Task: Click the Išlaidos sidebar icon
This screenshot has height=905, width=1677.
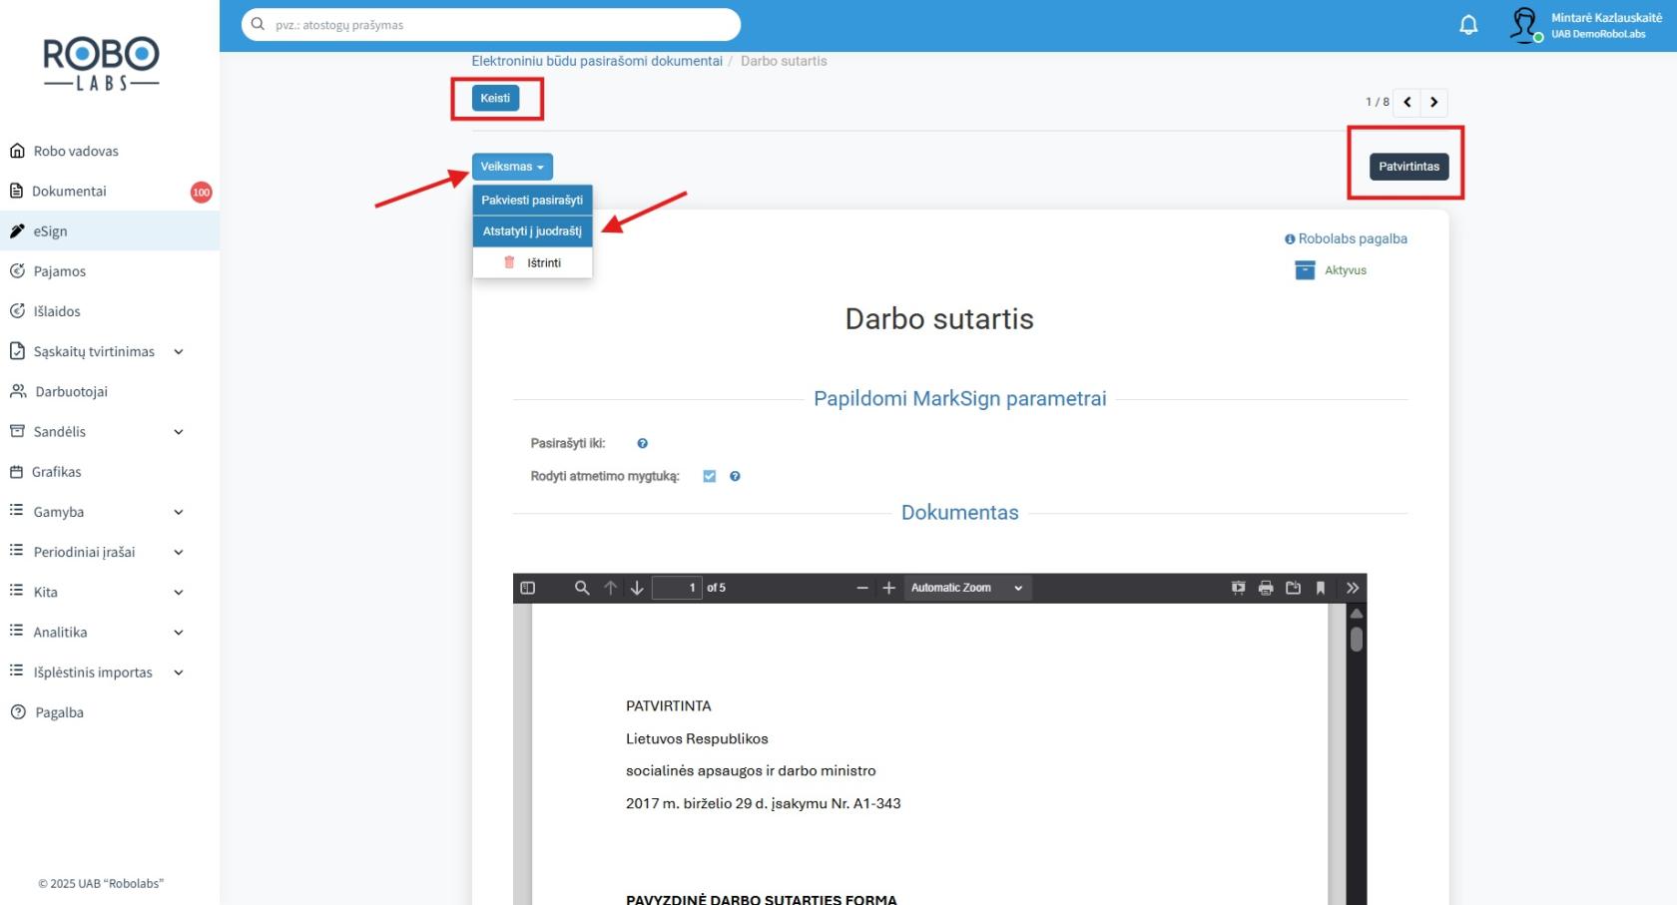Action: click(x=17, y=310)
